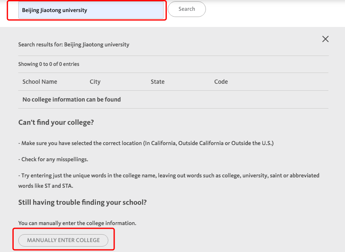Click the Code column header

pyautogui.click(x=221, y=82)
